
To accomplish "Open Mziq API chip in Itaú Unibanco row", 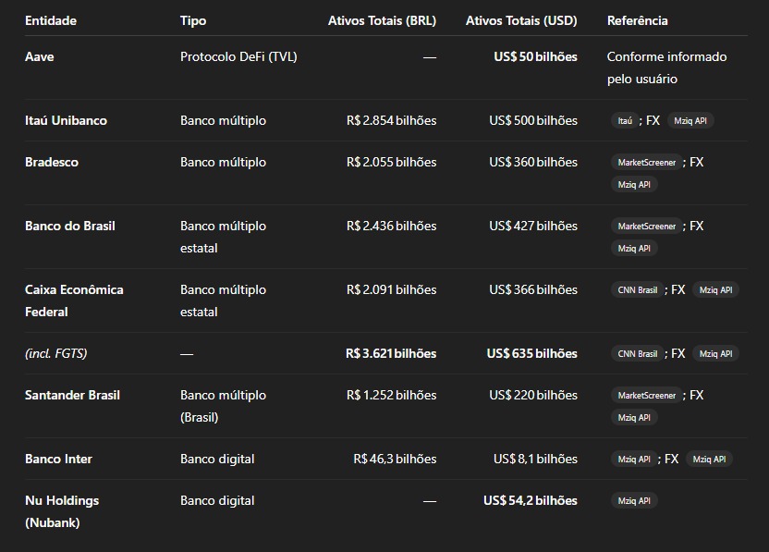I will coord(690,121).
